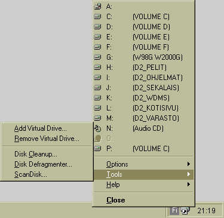Click the drive icon next to M: D2_VARASTO
The width and height of the screenshot is (224, 218).
click(x=97, y=118)
